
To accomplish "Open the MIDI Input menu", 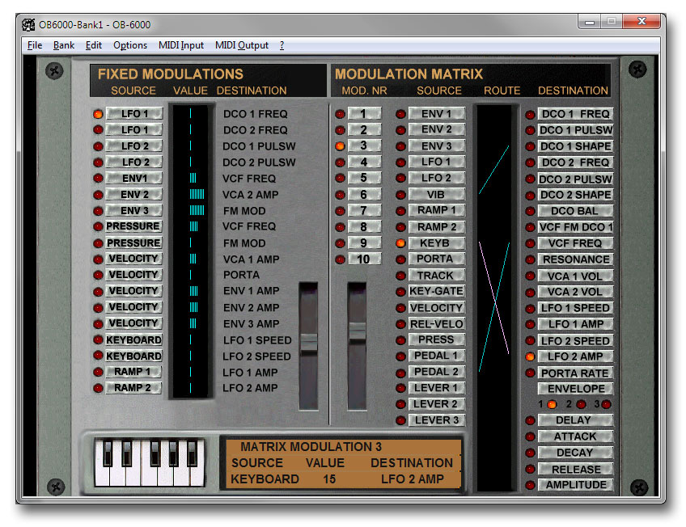I will tap(181, 45).
